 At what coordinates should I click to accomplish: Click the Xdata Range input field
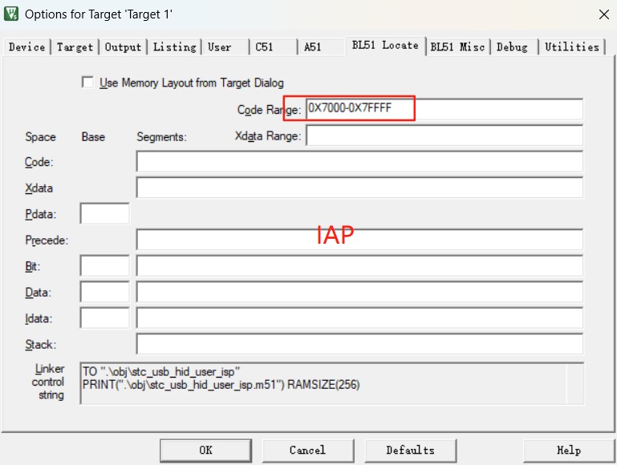click(x=444, y=135)
